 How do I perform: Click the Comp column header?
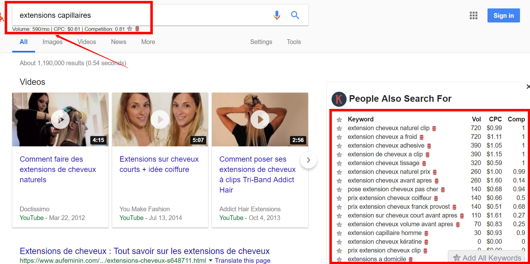tap(516, 119)
